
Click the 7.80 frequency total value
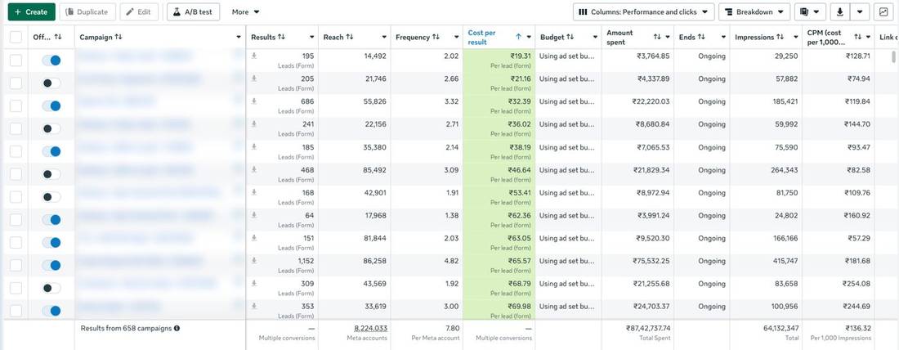pyautogui.click(x=452, y=328)
